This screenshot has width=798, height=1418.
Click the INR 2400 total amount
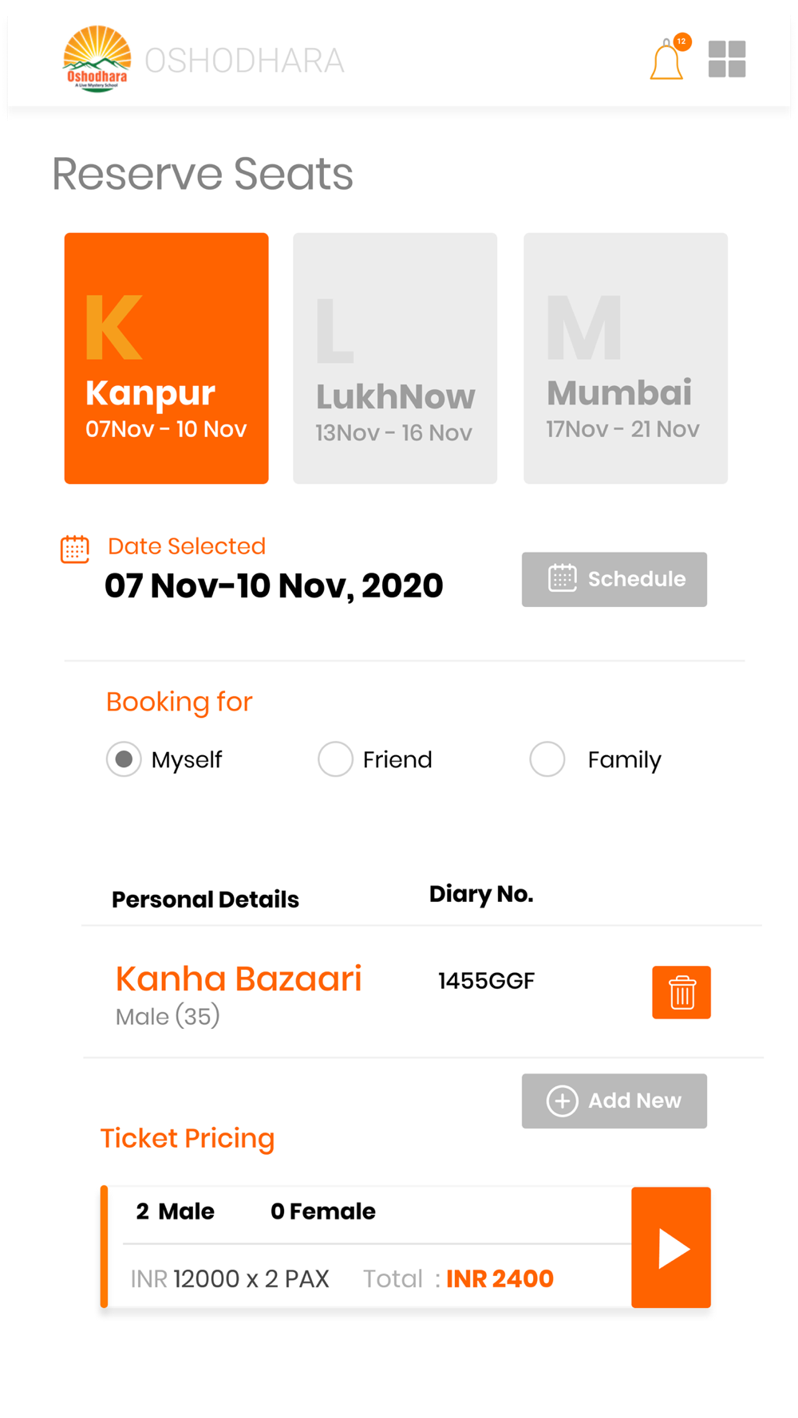(x=500, y=1278)
